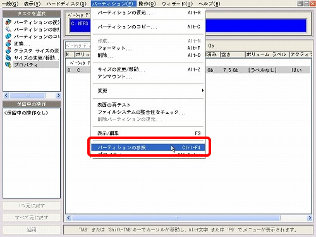Choose ファイルシステムの整合性をチェック... entry
Image resolution: width=316 pixels, height=237 pixels.
tap(149, 112)
